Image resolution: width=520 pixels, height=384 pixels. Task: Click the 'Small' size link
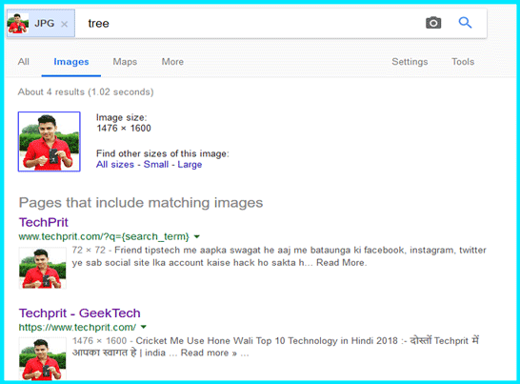[156, 164]
